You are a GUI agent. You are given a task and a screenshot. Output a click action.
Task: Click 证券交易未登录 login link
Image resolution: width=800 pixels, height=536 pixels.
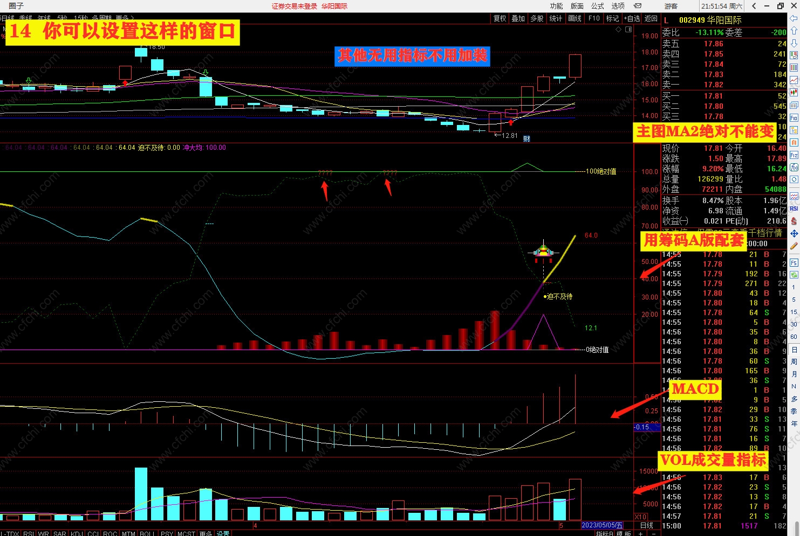click(x=294, y=6)
